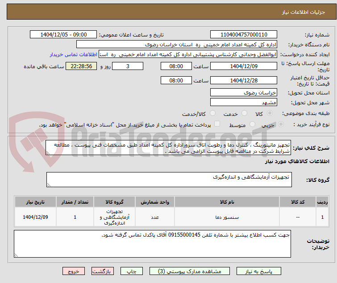Click the resize handle of goods group textarea

pos(49,185)
